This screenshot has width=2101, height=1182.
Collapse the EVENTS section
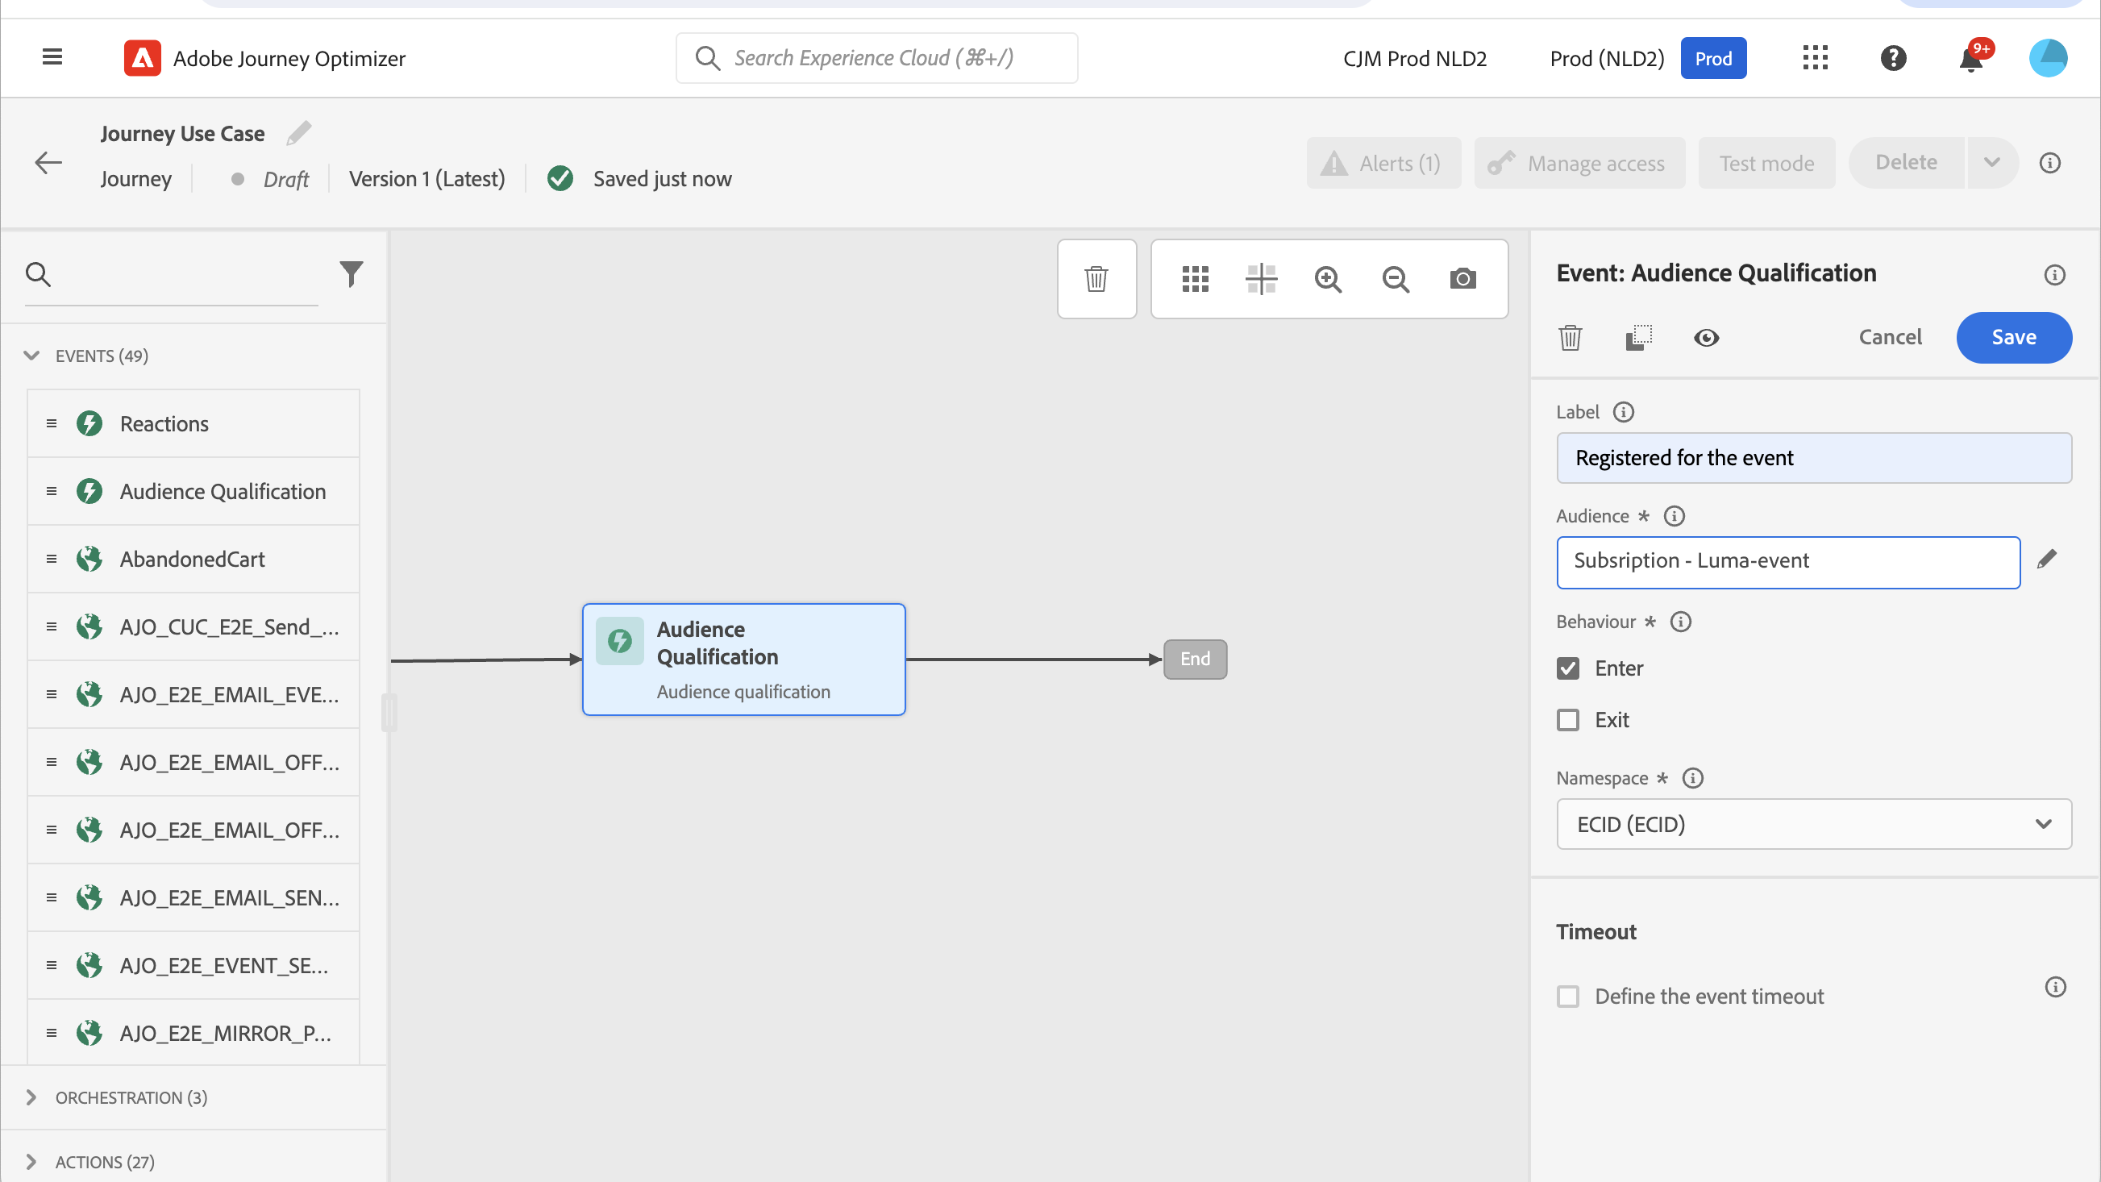(31, 356)
